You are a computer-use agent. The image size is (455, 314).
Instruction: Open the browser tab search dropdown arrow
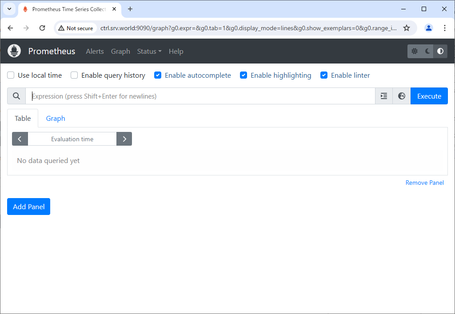(x=9, y=9)
